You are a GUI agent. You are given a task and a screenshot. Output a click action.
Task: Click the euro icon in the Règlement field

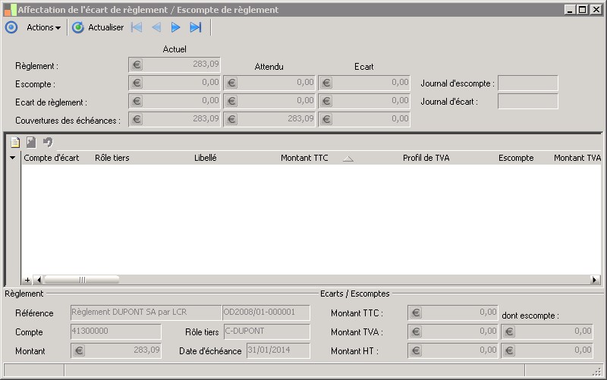click(x=137, y=65)
